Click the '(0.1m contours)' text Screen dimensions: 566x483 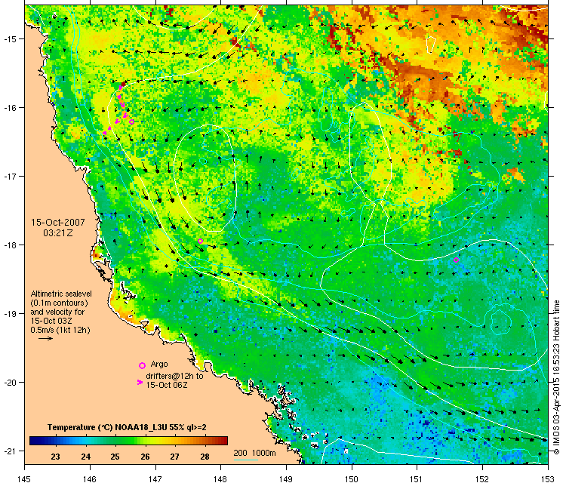pyautogui.click(x=59, y=303)
